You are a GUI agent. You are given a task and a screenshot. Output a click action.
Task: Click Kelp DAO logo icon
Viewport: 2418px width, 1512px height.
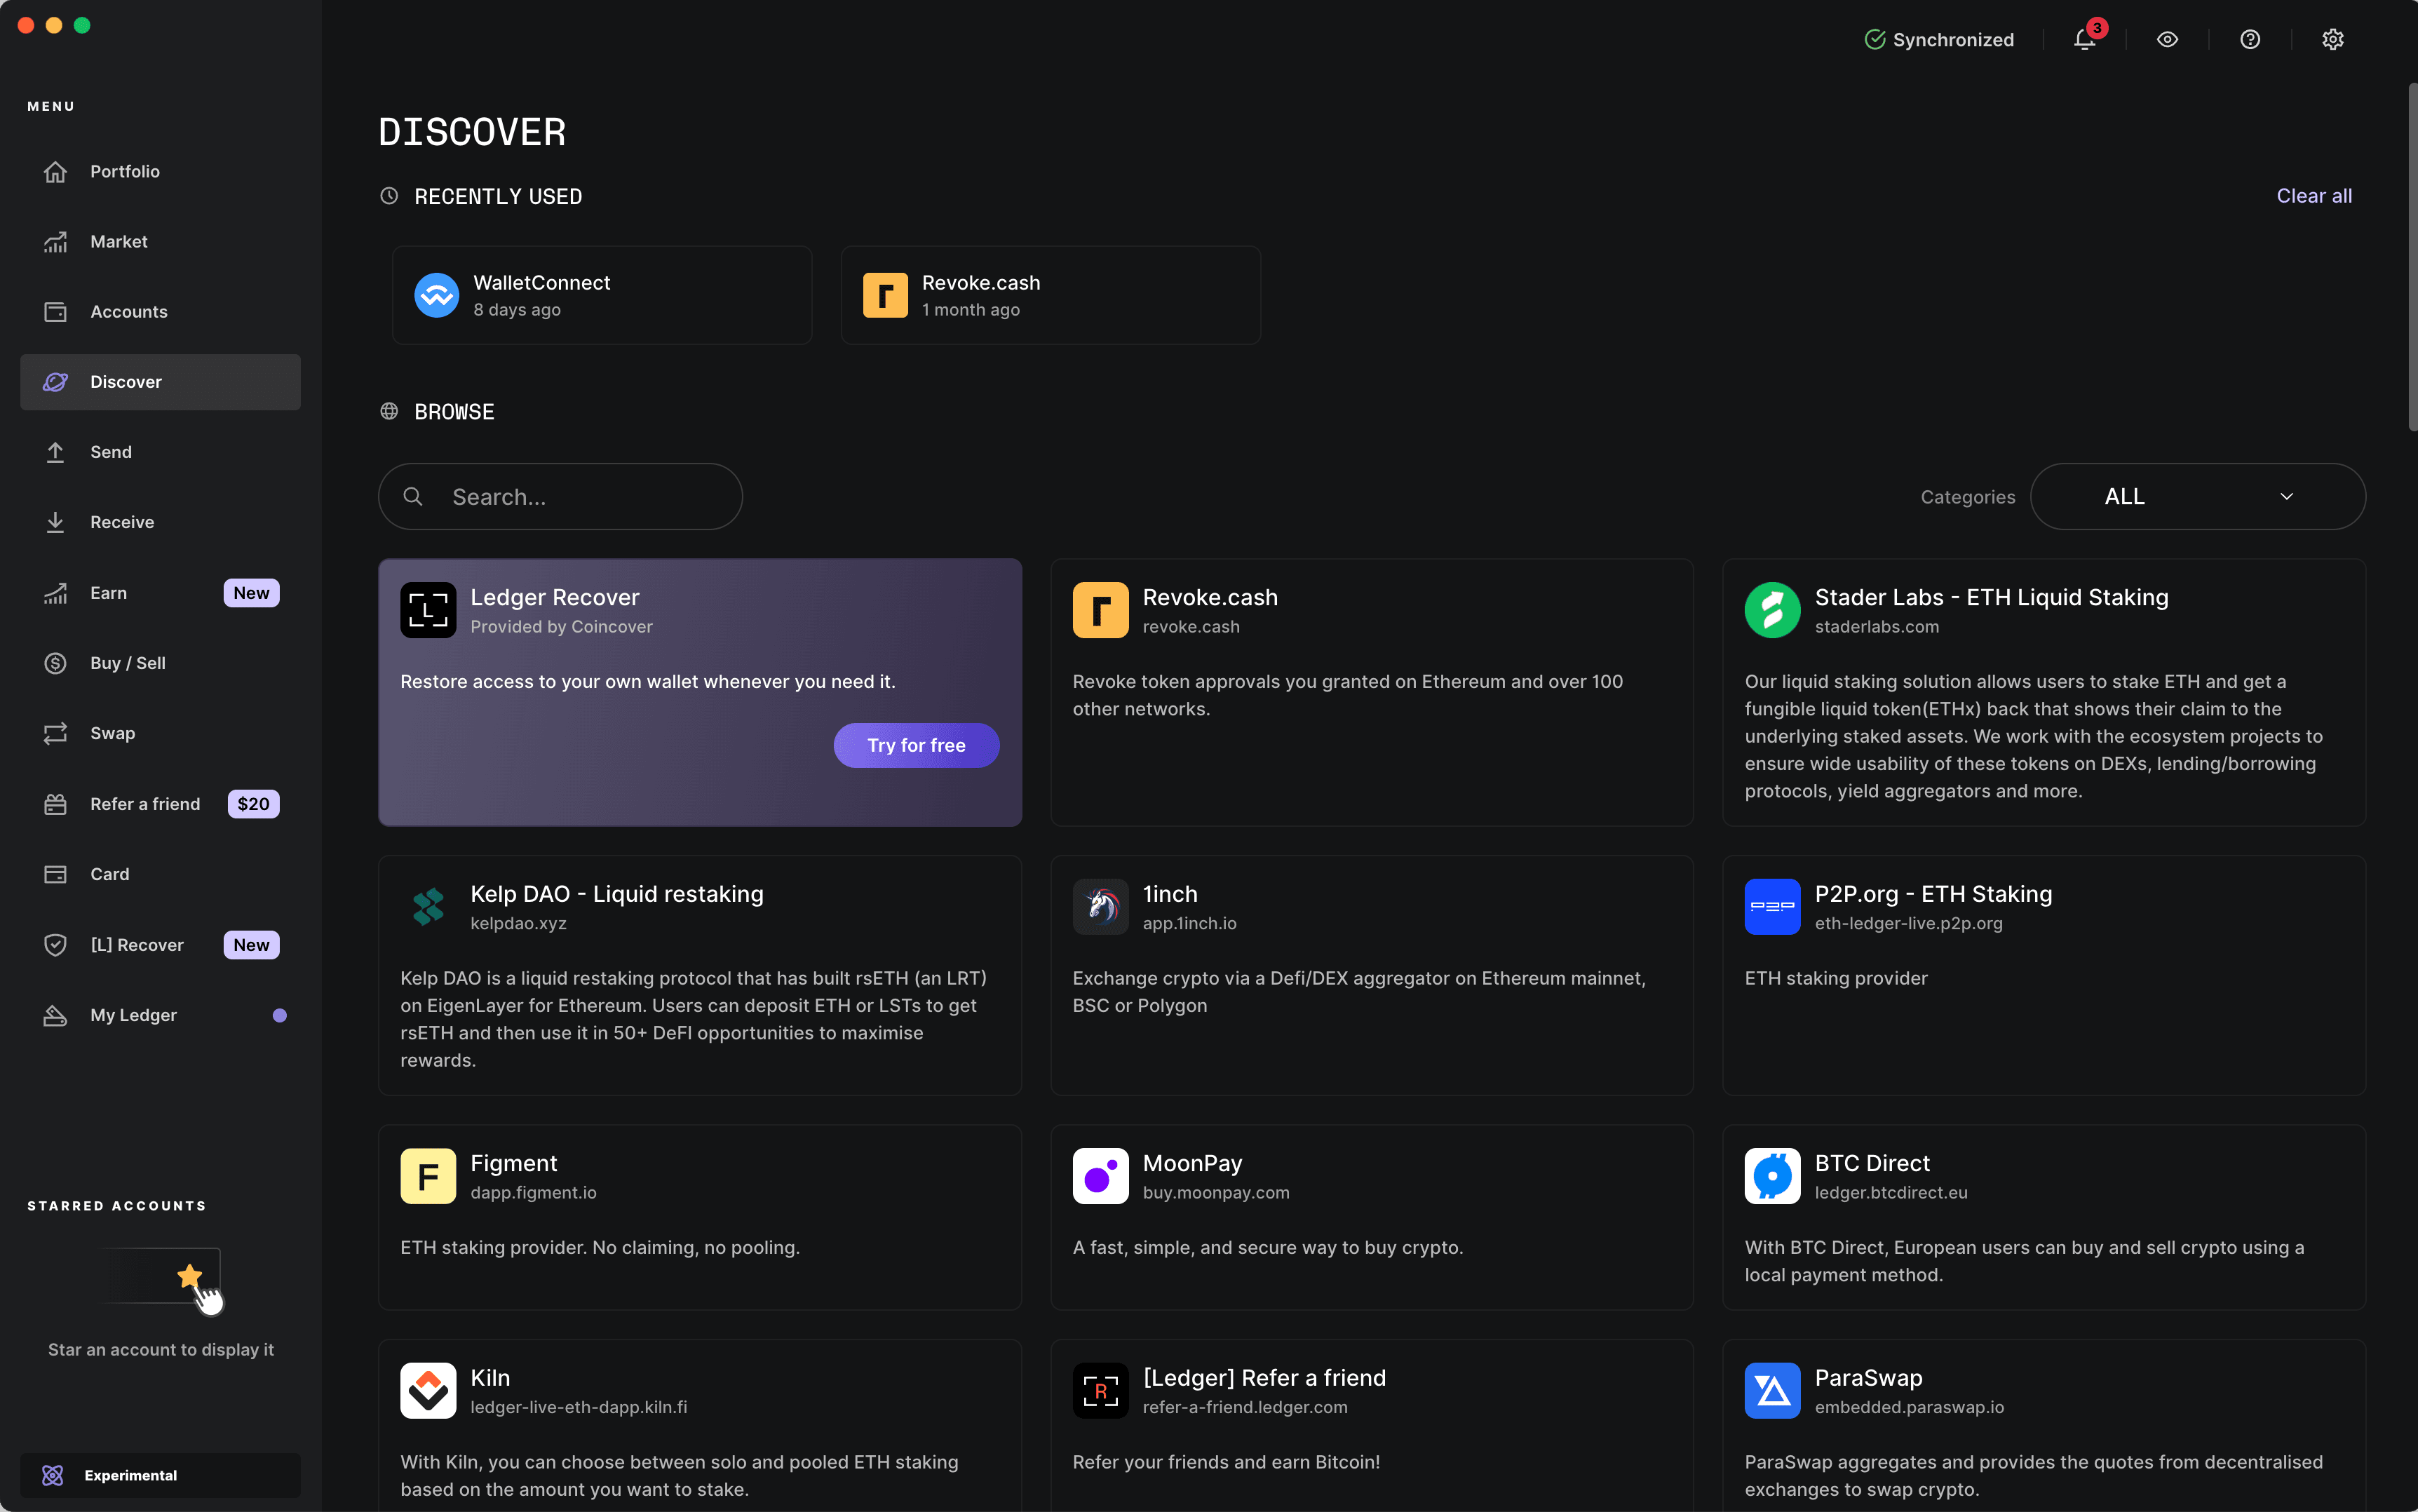tap(428, 907)
